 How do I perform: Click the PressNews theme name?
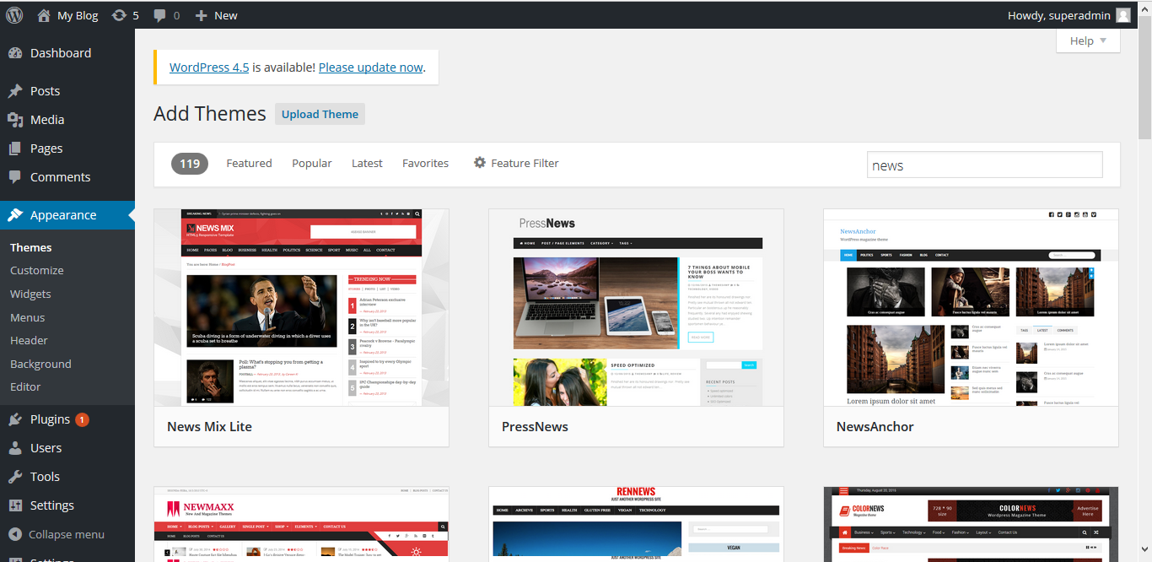coord(535,426)
